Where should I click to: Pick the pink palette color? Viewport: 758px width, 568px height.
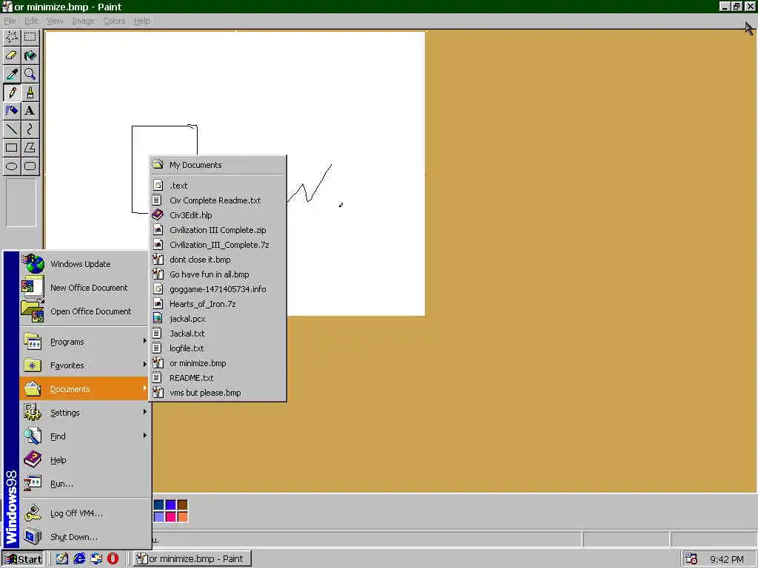tap(171, 517)
